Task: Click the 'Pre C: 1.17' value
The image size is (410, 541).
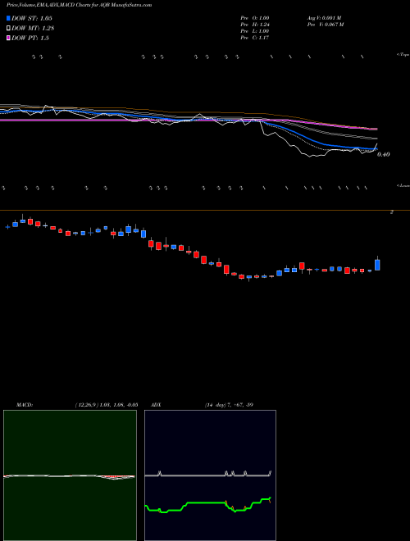Action: 255,38
